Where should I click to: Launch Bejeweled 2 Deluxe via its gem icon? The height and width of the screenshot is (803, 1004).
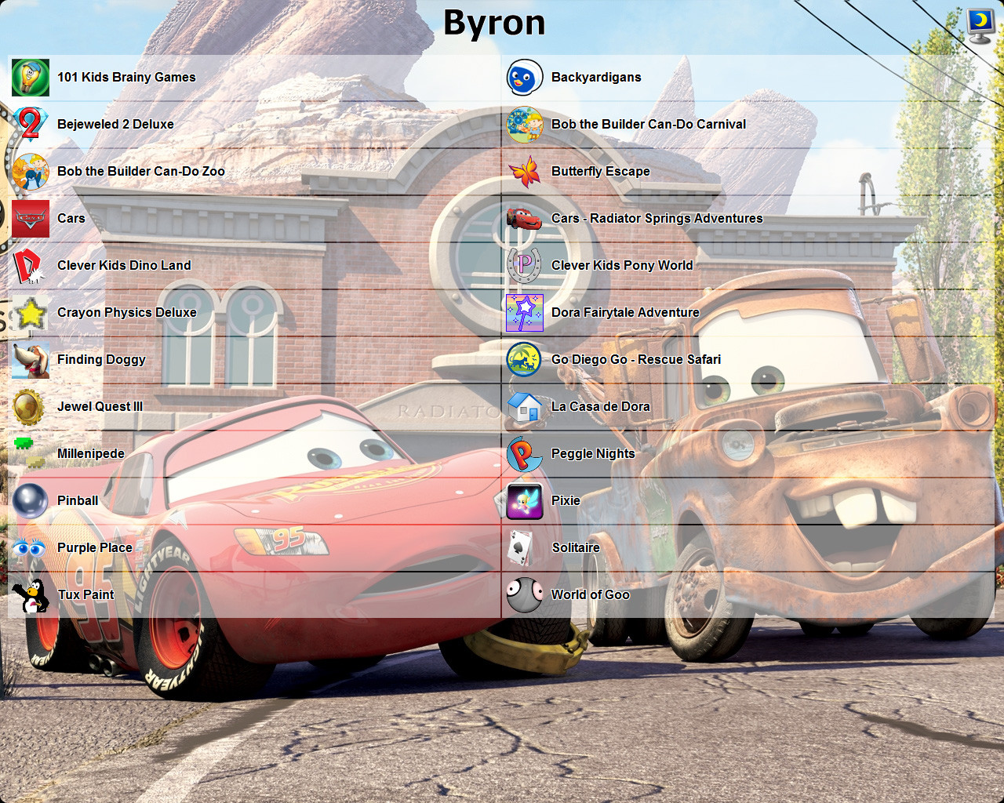(31, 125)
